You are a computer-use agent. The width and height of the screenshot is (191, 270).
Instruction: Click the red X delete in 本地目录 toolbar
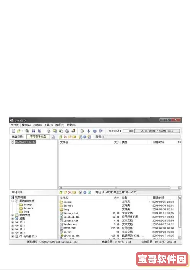click(x=70, y=192)
